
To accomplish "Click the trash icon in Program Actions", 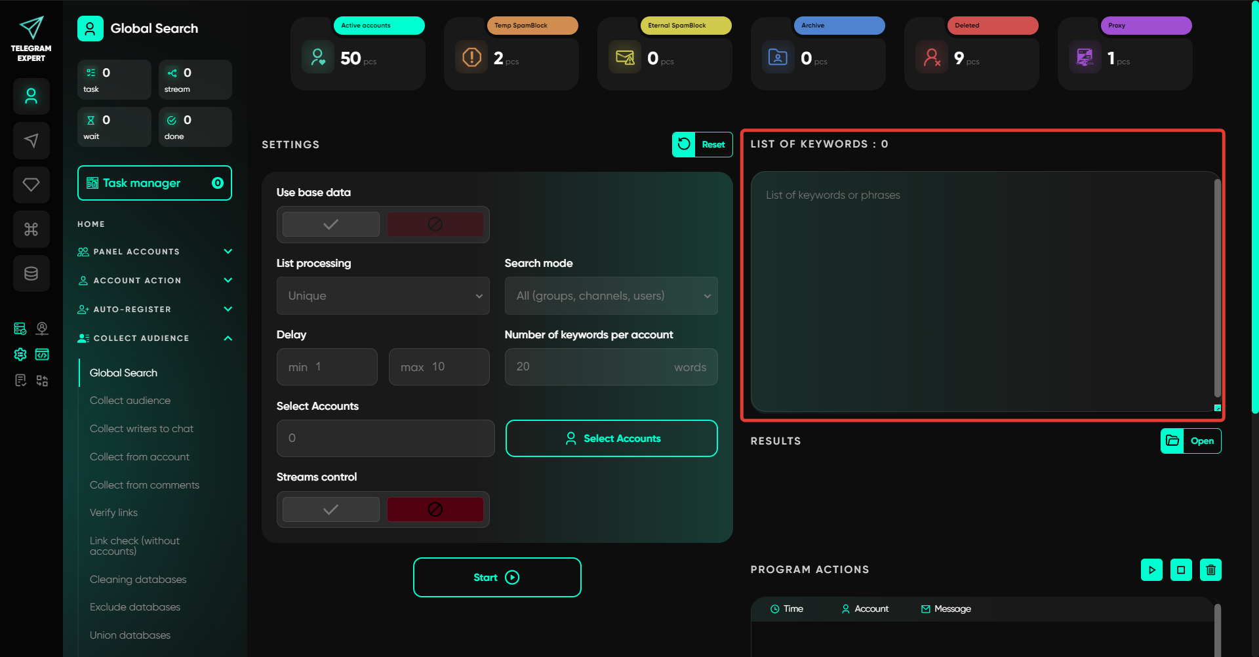I will (x=1210, y=570).
